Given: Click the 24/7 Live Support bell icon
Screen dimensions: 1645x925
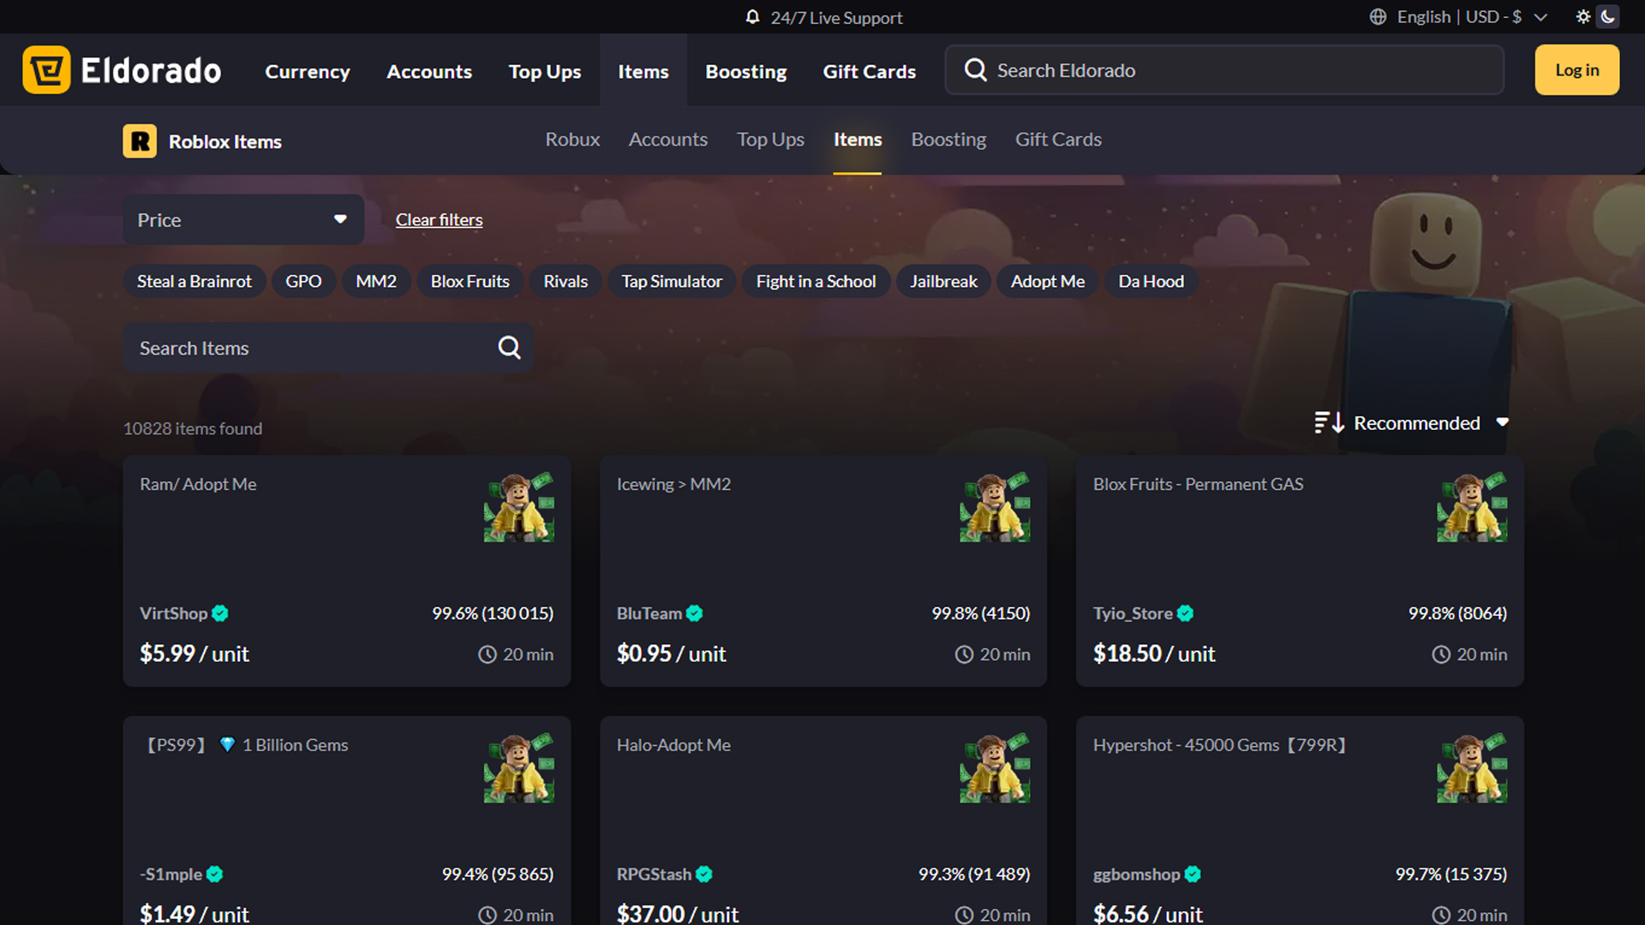Looking at the screenshot, I should pos(753,17).
